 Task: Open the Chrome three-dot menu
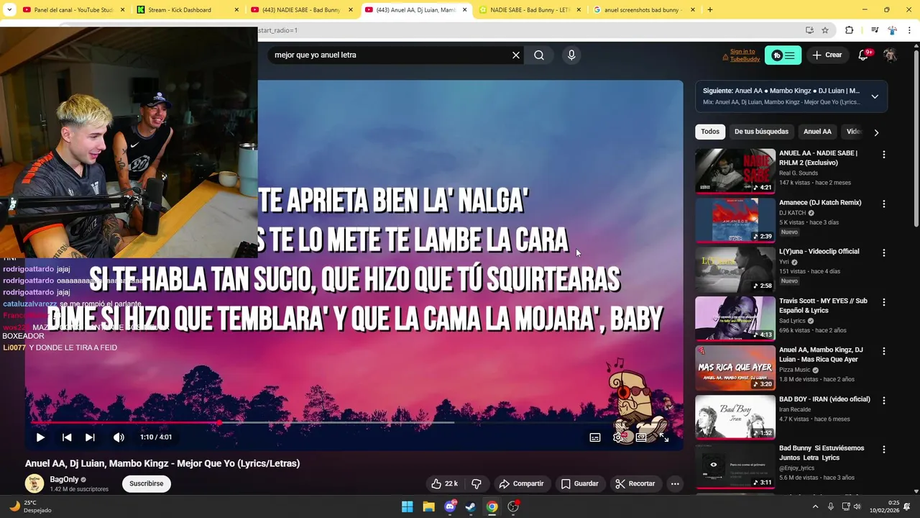(909, 30)
